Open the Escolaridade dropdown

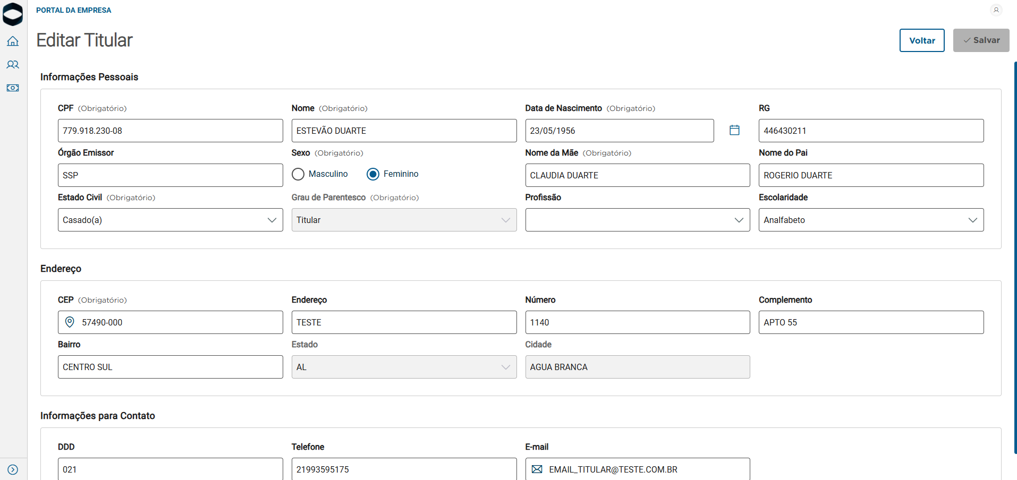(x=871, y=220)
